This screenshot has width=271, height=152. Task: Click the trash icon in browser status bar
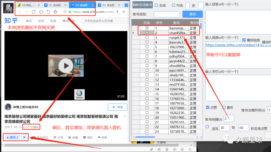click(167, 149)
